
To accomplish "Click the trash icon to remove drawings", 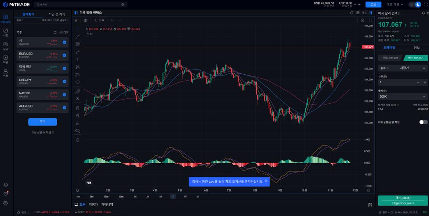I will click(x=78, y=140).
